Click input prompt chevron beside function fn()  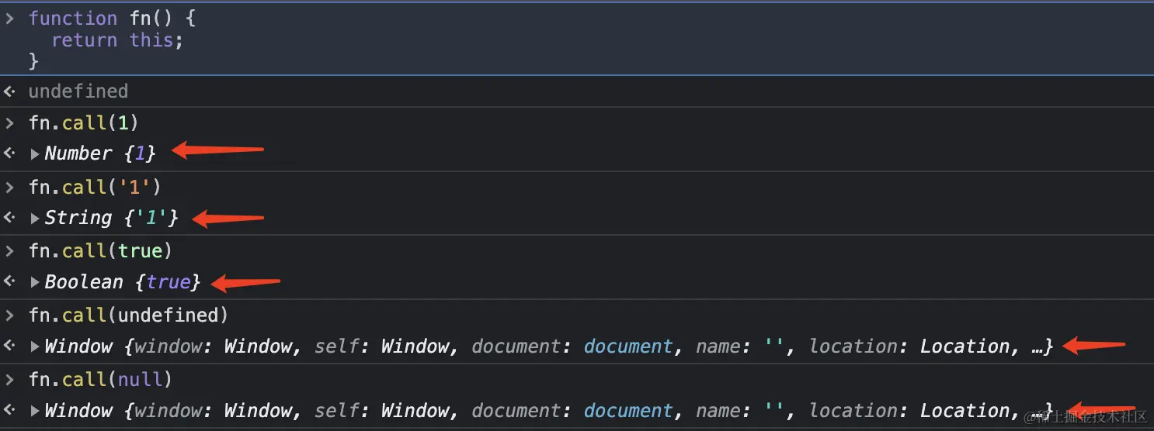tap(9, 19)
